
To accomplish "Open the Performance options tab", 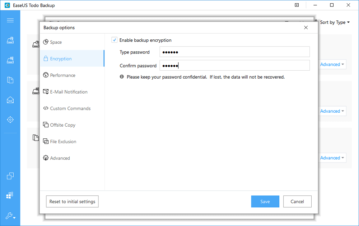I will 72,75.
